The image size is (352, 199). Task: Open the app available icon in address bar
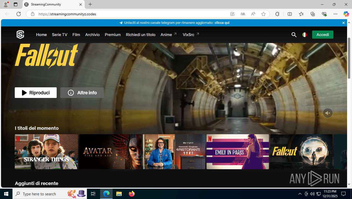coord(232,14)
